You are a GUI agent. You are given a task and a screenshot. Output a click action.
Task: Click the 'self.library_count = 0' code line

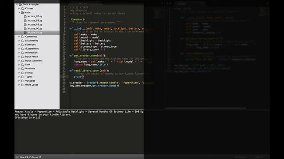(x=90, y=49)
